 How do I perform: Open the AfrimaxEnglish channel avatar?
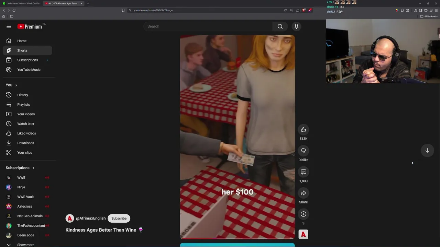click(x=70, y=219)
